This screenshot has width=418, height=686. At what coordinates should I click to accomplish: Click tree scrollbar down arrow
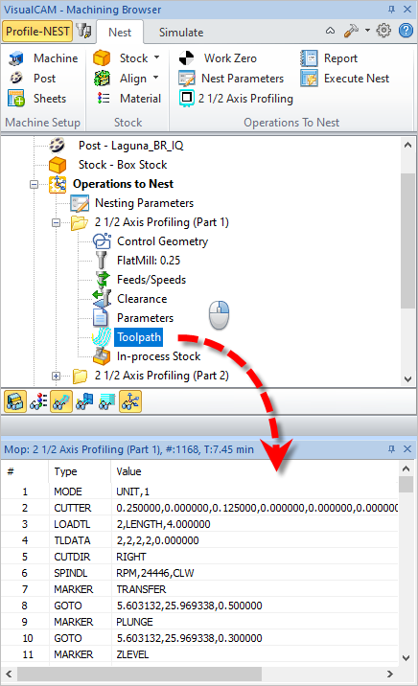tap(407, 379)
